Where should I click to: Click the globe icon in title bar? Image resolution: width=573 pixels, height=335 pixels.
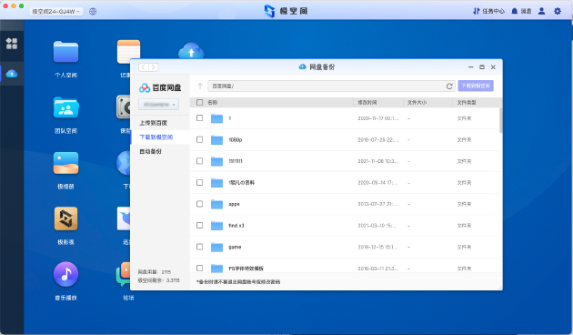93,11
